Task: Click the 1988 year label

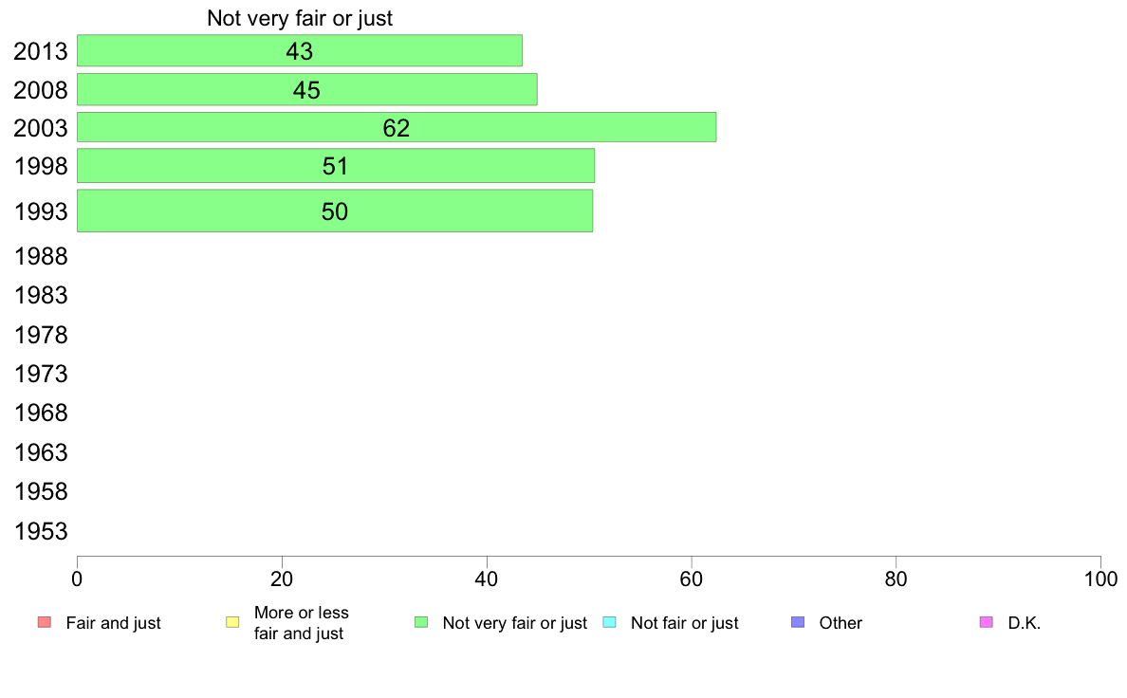Action: [x=41, y=257]
